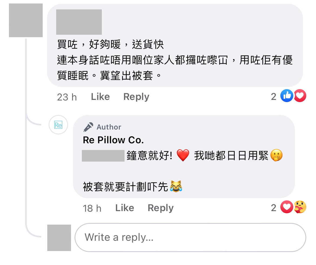
Task: Open the top commenter's name link
Action: [79, 22]
